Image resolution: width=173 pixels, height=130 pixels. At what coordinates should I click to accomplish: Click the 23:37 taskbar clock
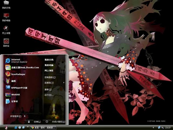point(168,128)
